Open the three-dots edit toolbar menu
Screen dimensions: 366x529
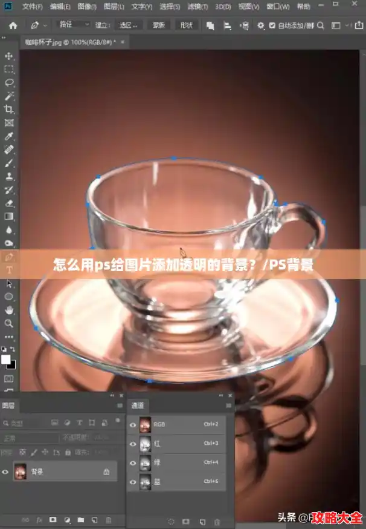[x=9, y=337]
